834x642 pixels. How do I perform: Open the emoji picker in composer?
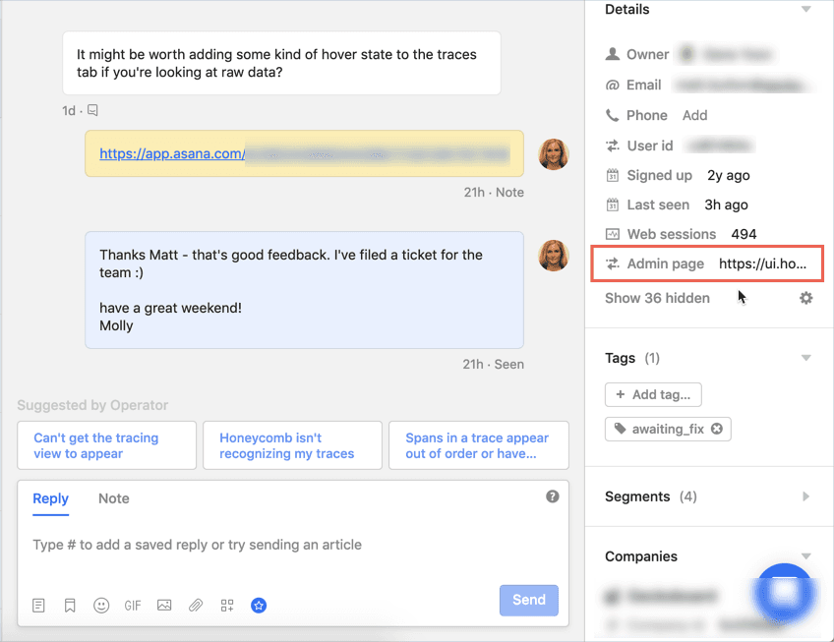pos(101,606)
